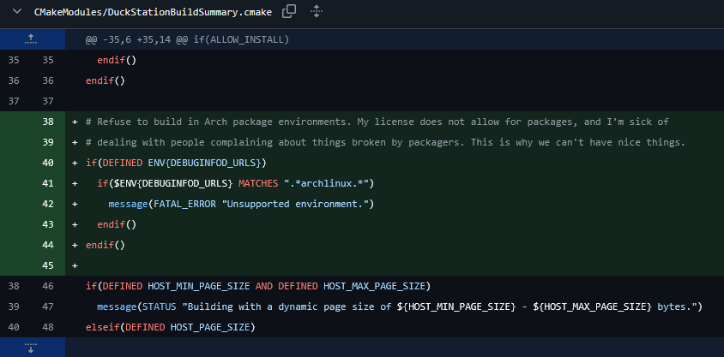Copy the file path to clipboard
This screenshot has width=724, height=357.
click(x=289, y=11)
